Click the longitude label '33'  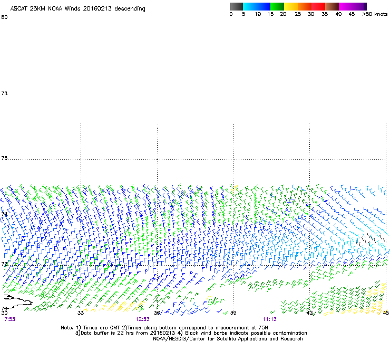click(x=80, y=313)
